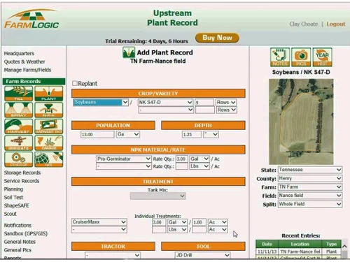Open the Farm TN Farm dropdown
Screen dimensions: 350x262
pos(310,187)
